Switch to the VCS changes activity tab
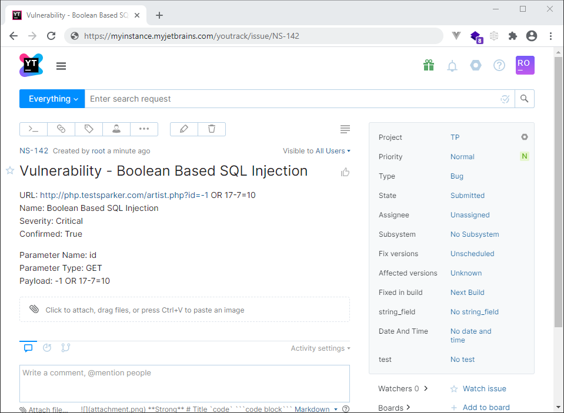This screenshot has height=413, width=564. pos(65,347)
